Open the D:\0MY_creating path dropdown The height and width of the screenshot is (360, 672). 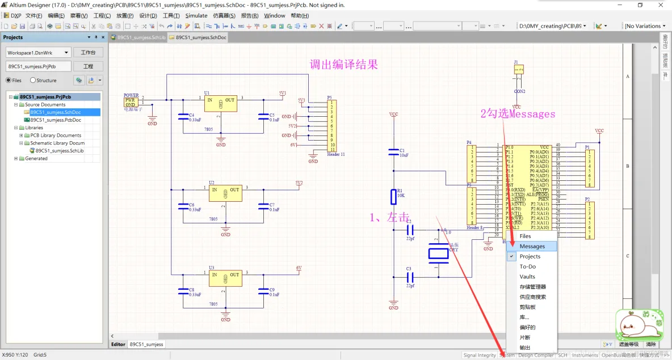585,26
